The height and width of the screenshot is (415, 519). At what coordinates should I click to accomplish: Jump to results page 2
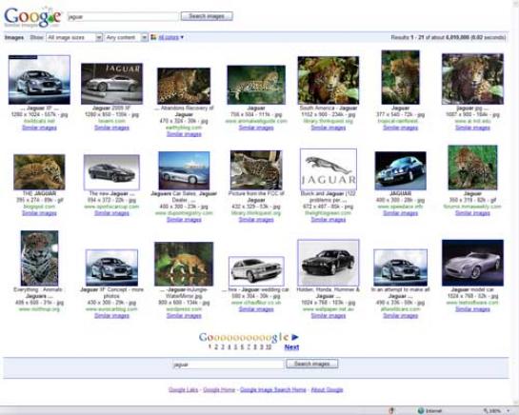pyautogui.click(x=216, y=346)
